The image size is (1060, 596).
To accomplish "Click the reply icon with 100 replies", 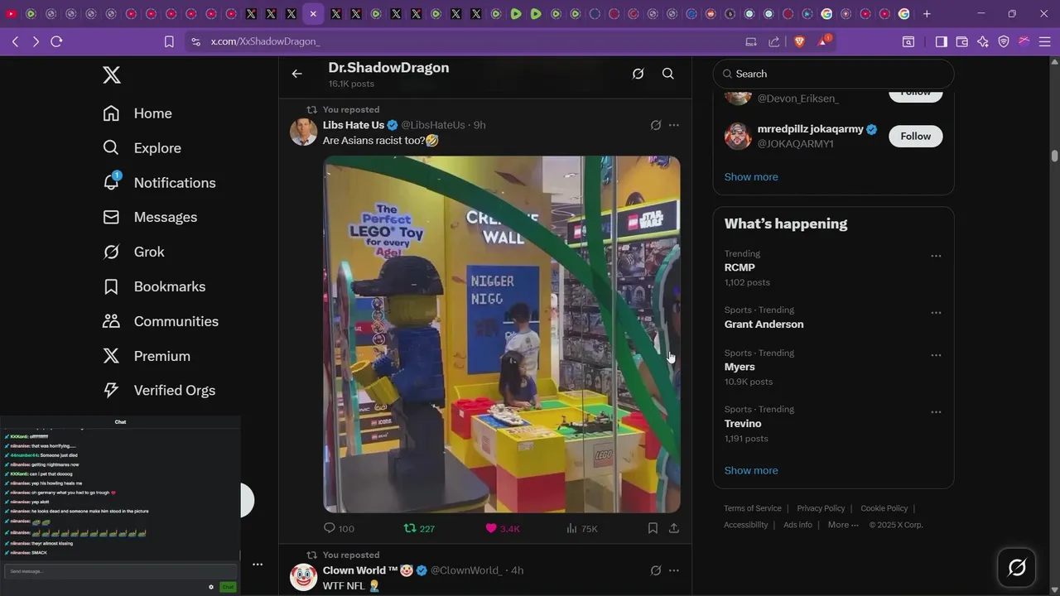I will (x=339, y=528).
